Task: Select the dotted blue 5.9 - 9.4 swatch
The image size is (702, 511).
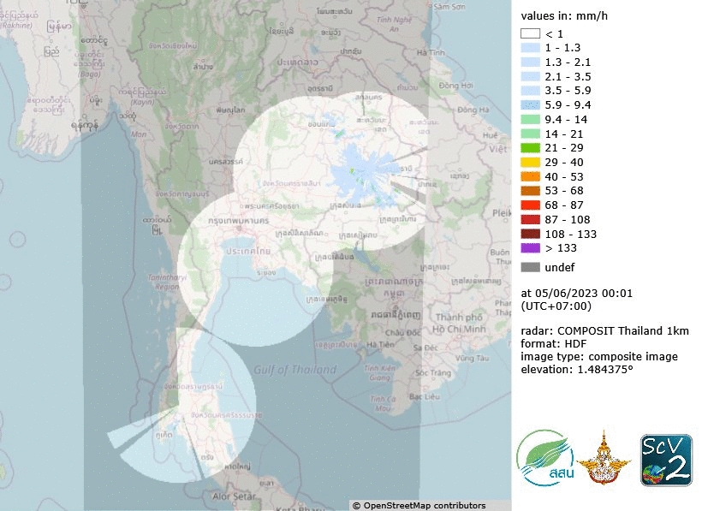Action: click(x=531, y=104)
